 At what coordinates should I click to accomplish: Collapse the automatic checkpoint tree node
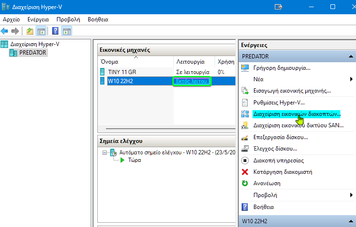pyautogui.click(x=104, y=152)
